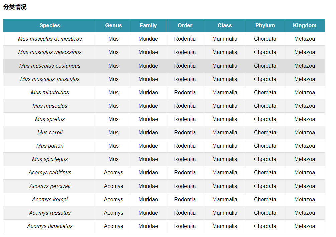
Task: Select the Mus musculus molossinus cell
Action: pos(50,52)
